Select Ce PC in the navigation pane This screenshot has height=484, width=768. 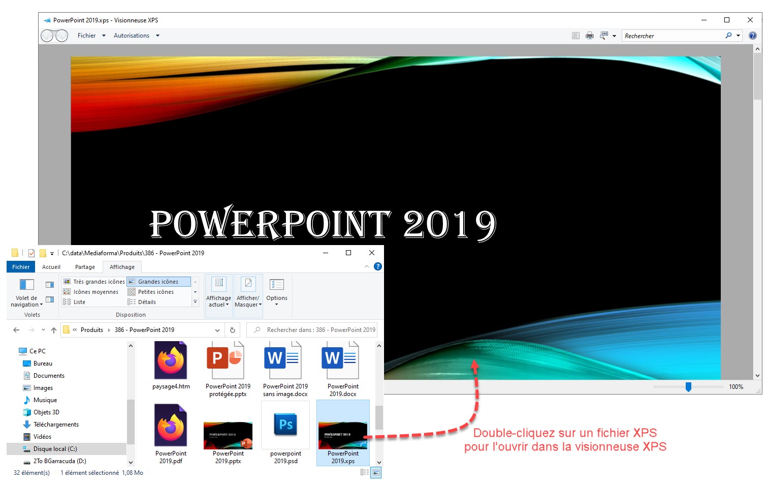pos(33,351)
